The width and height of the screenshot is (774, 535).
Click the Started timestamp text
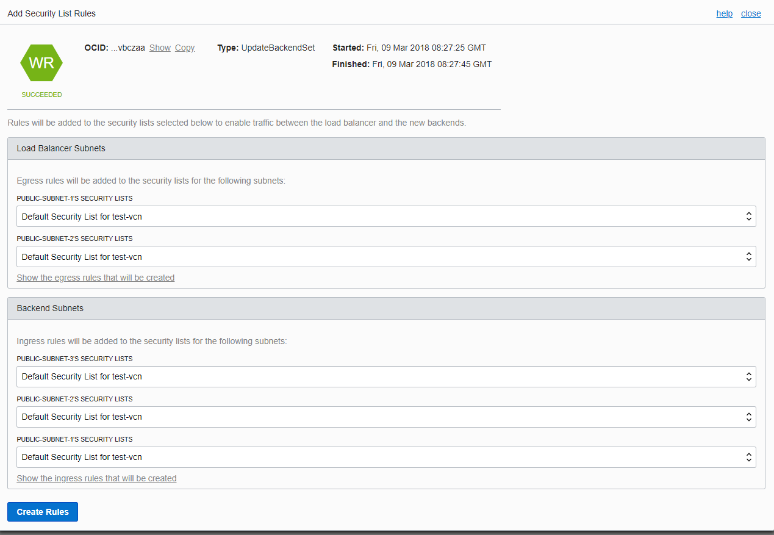(x=409, y=48)
